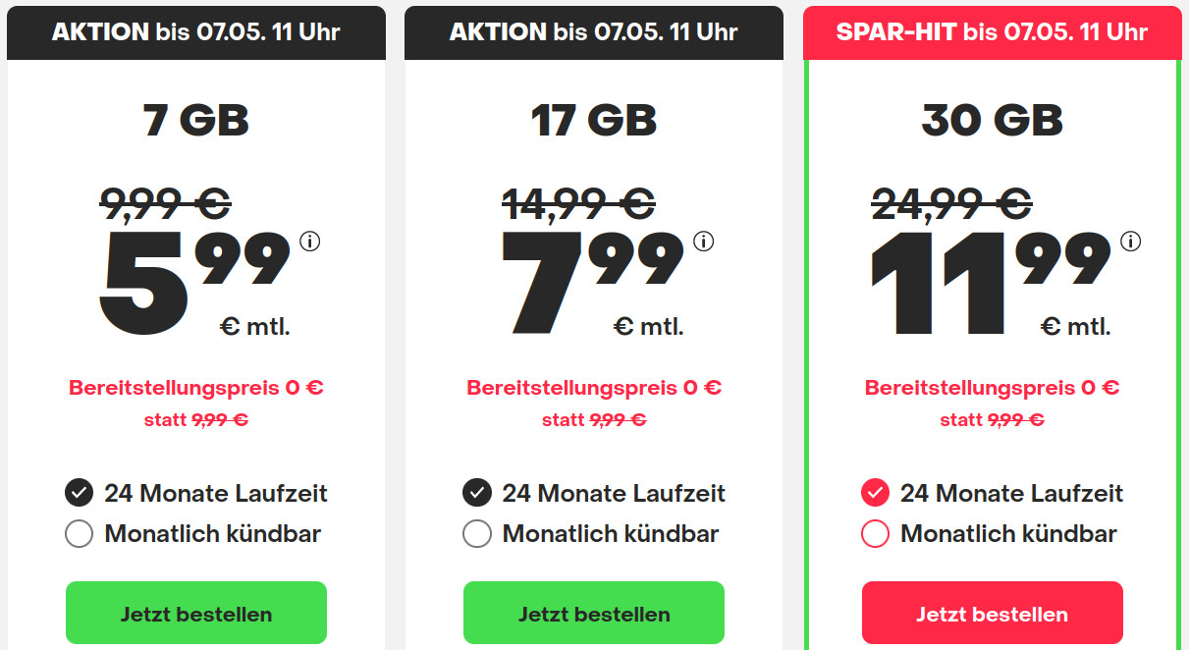This screenshot has width=1189, height=650.
Task: Click the 17 GB data volume heading
Action: point(593,120)
